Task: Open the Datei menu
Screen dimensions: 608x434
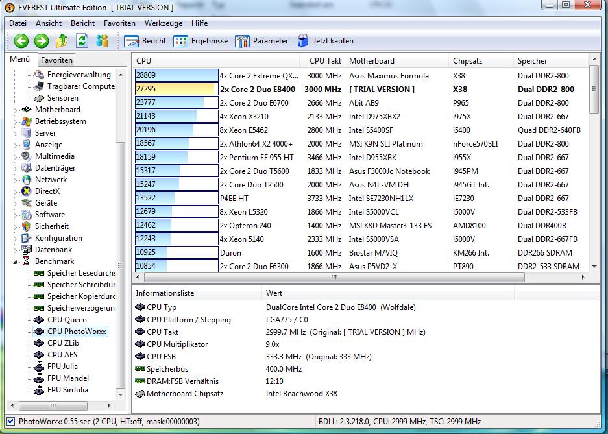Action: [x=18, y=23]
